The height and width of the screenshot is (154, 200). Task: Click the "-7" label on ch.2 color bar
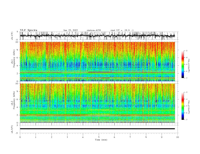tap(186, 120)
